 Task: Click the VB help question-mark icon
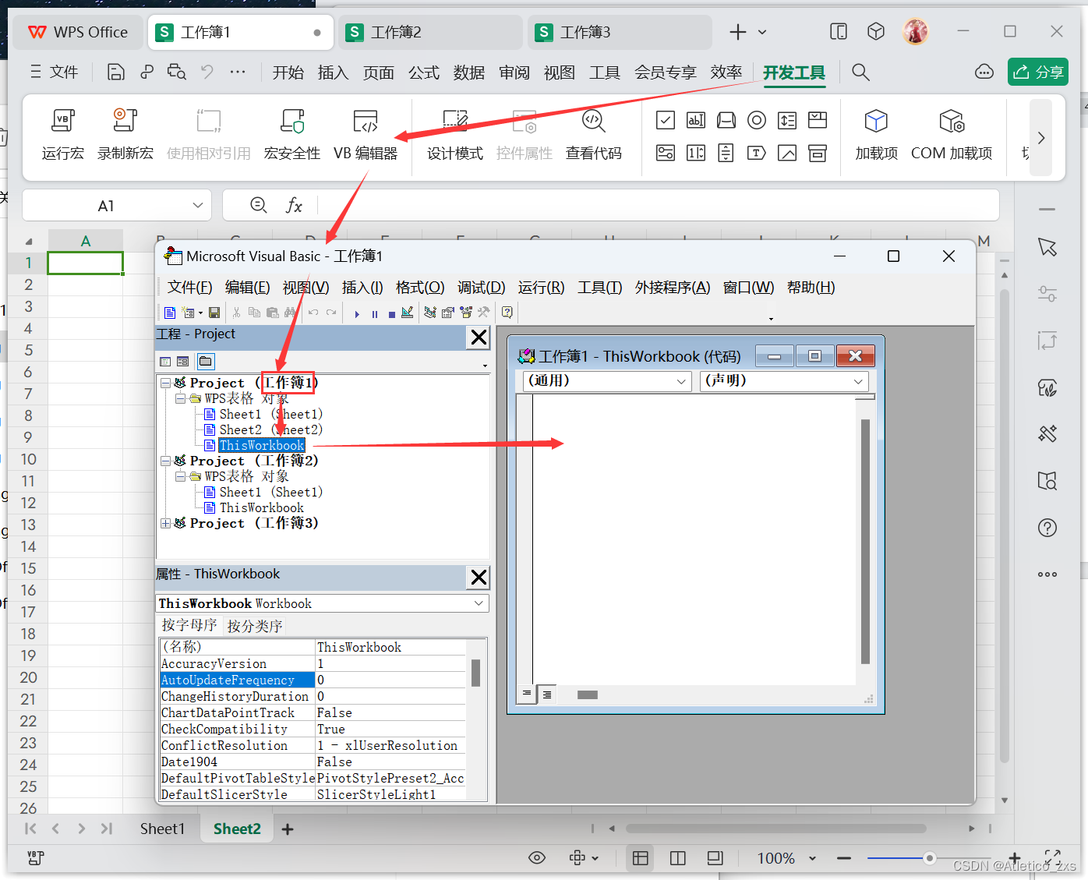pyautogui.click(x=507, y=313)
